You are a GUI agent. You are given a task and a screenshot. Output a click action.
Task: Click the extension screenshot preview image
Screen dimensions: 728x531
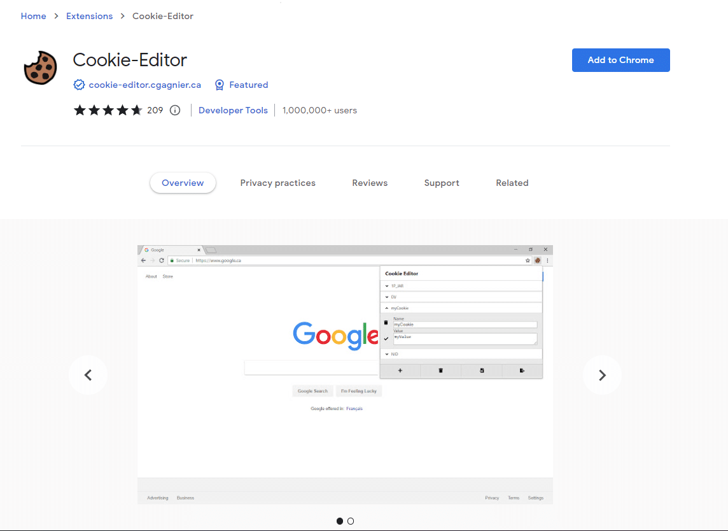pyautogui.click(x=345, y=374)
